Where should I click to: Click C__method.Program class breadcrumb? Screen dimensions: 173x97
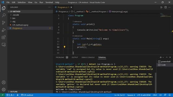[96, 12]
